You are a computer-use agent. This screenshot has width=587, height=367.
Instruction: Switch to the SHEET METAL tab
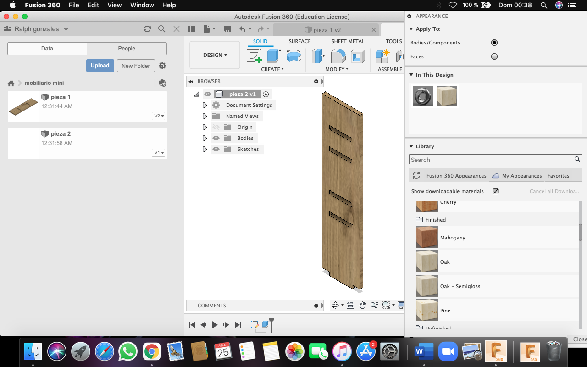tap(348, 41)
